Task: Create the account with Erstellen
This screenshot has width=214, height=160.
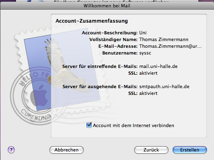Action: 190,150
